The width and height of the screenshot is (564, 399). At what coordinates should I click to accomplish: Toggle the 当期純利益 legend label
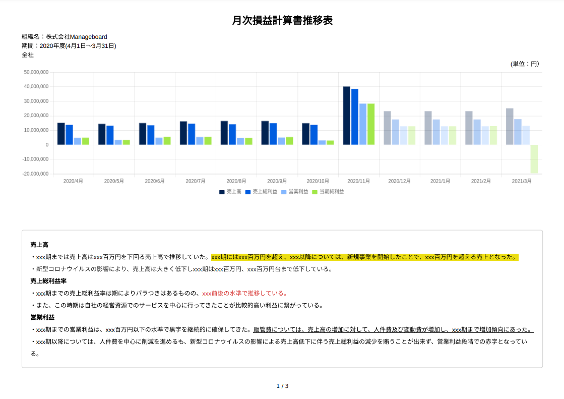coord(332,192)
